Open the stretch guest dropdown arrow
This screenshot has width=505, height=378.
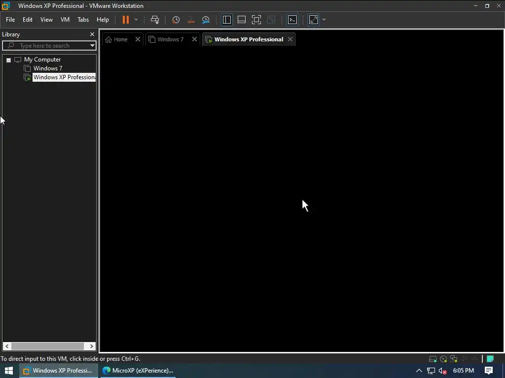[324, 20]
